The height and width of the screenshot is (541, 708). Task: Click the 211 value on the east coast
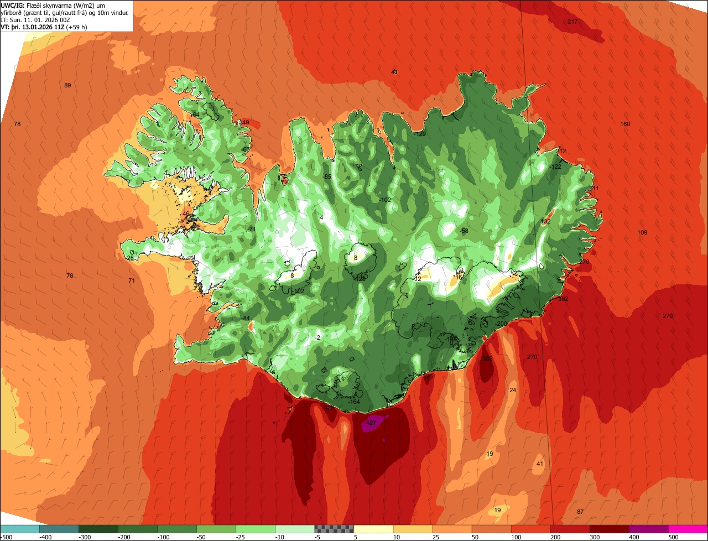594,189
